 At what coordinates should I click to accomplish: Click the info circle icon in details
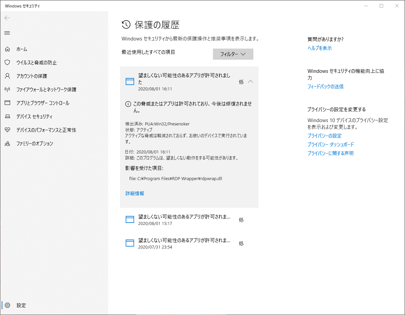tap(128, 104)
